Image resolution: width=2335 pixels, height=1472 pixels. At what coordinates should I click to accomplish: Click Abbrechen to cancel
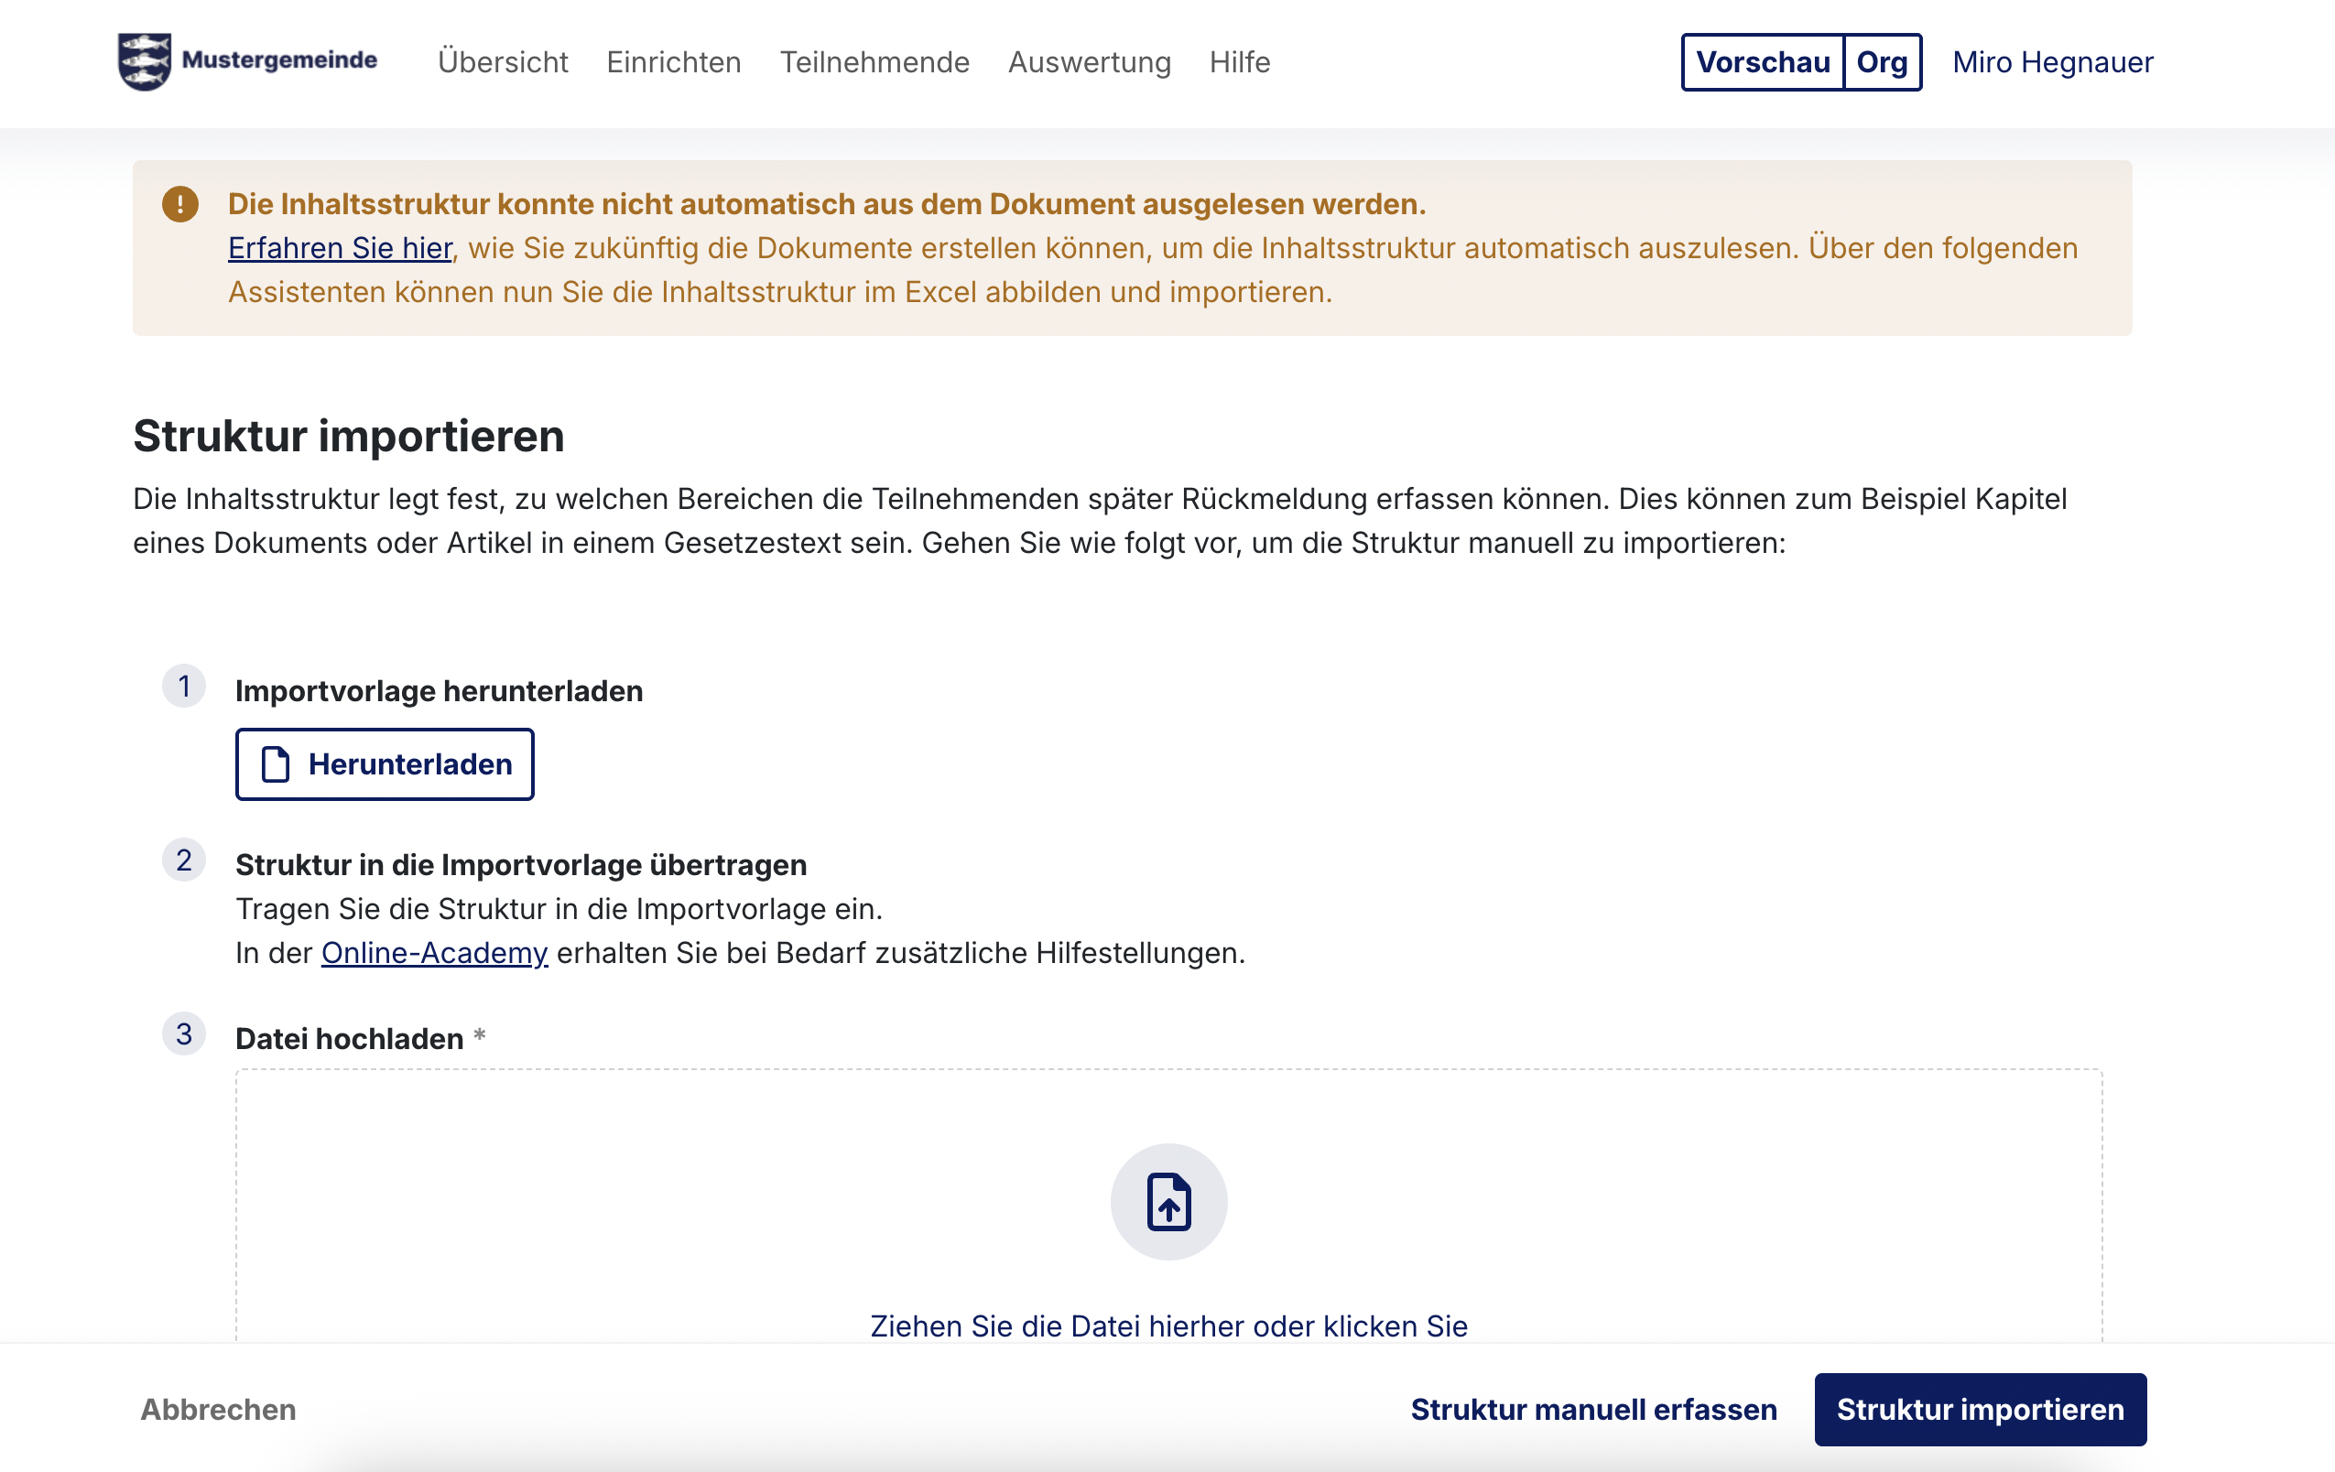point(218,1409)
